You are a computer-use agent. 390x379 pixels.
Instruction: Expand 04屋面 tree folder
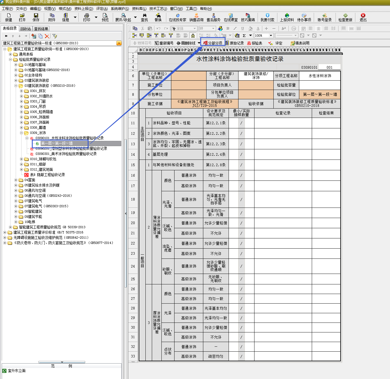tap(16, 180)
